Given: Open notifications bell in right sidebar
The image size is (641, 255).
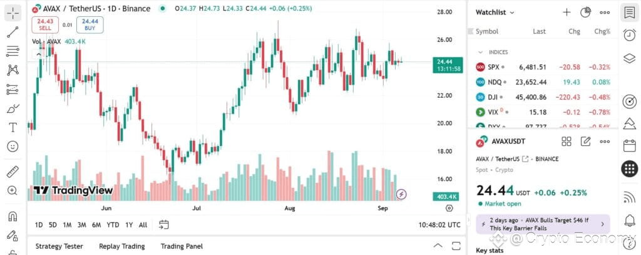Looking at the screenshot, I should 629,221.
